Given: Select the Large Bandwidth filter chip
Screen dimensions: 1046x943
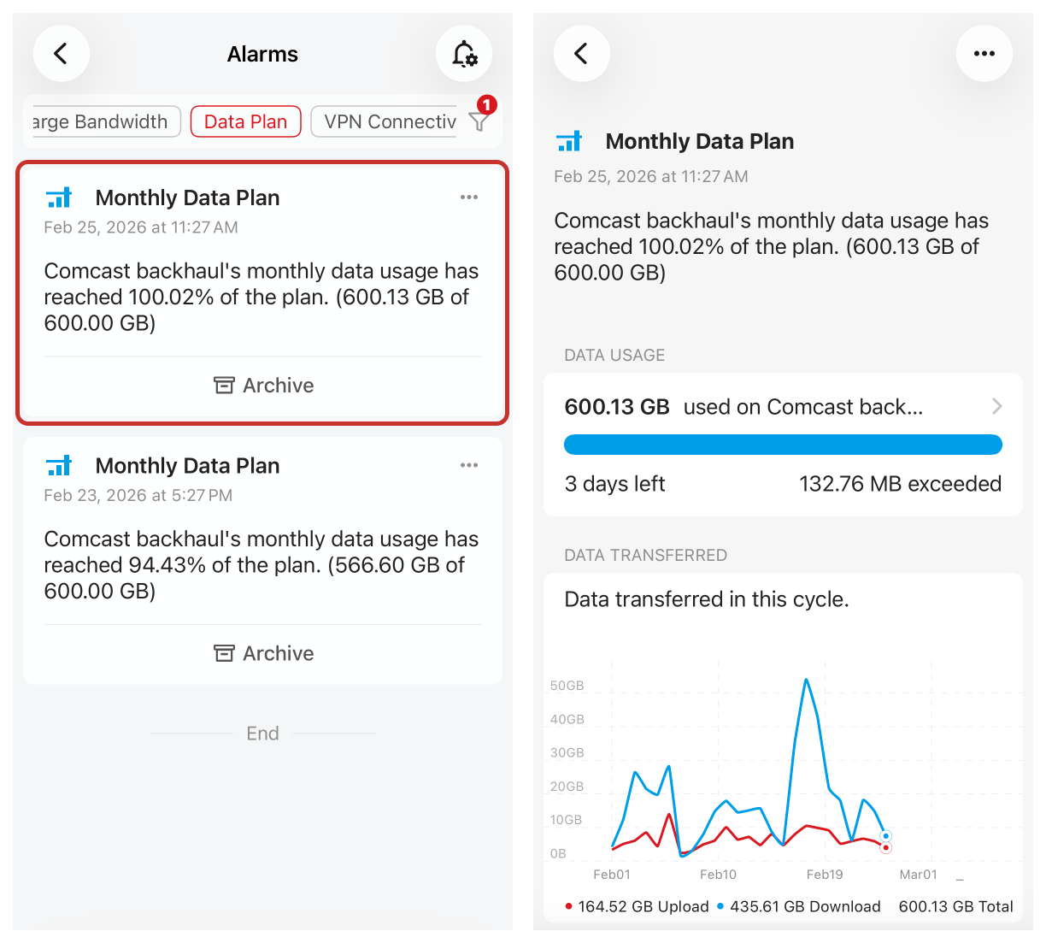Looking at the screenshot, I should (103, 121).
